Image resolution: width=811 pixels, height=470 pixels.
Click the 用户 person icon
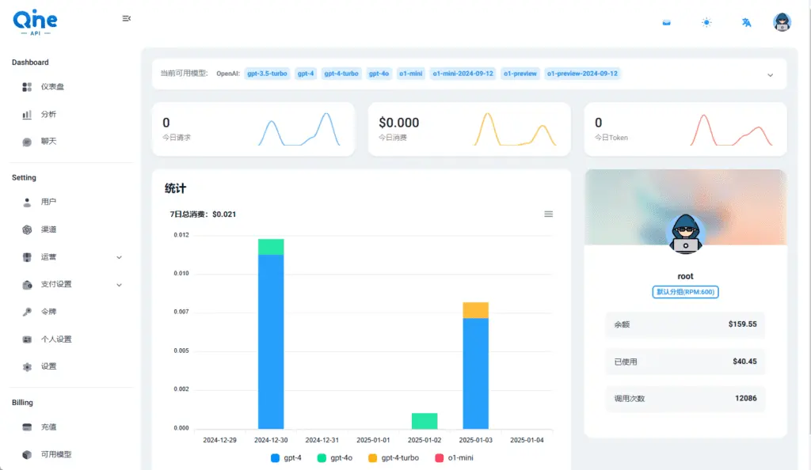click(x=27, y=202)
